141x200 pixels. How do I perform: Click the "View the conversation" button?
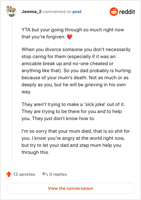(70, 188)
